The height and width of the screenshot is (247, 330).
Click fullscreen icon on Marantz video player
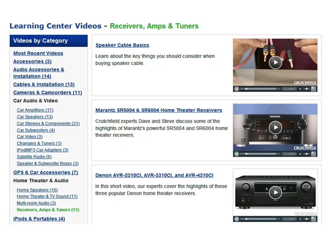(x=314, y=154)
